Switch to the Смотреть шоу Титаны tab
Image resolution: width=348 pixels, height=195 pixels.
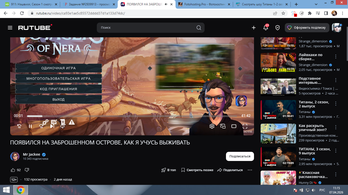point(262,4)
